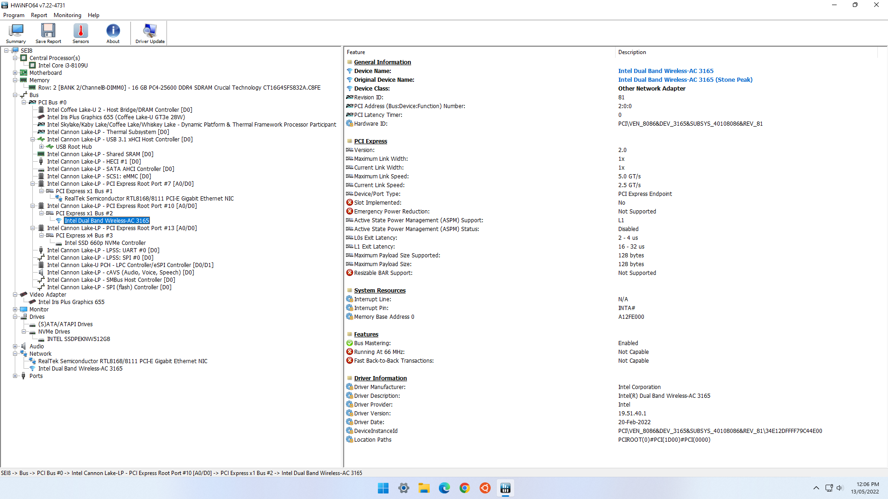Open the Sensors thermometer icon
888x499 pixels.
tap(80, 33)
